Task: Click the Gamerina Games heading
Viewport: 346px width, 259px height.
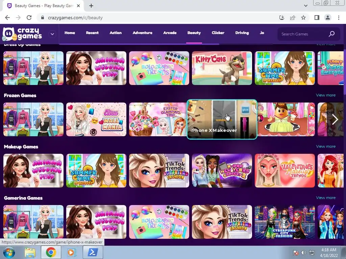Action: pyautogui.click(x=23, y=198)
